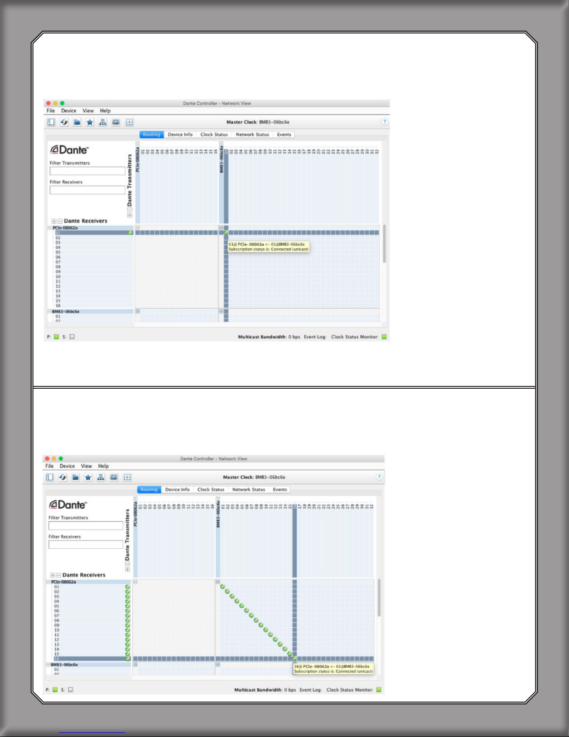Viewport: 569px width, 737px height.
Task: Click Dante logo in upper window
Action: [69, 150]
